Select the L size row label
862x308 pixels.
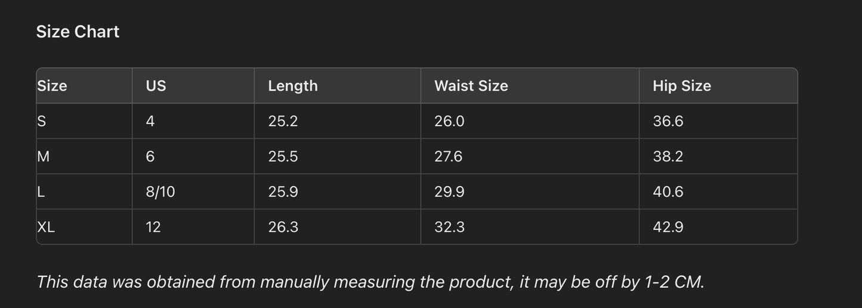pos(41,192)
